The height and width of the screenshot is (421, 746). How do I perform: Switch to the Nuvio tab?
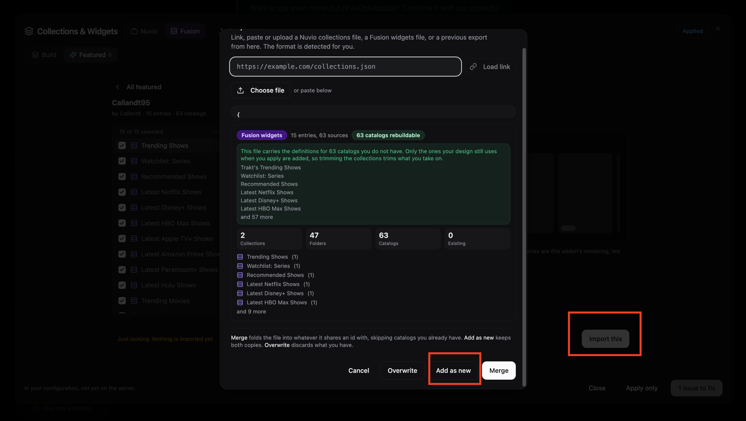click(x=144, y=31)
